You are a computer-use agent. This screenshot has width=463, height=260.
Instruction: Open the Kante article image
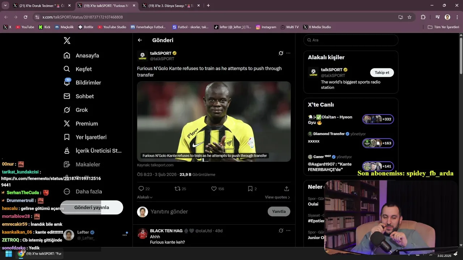(214, 121)
